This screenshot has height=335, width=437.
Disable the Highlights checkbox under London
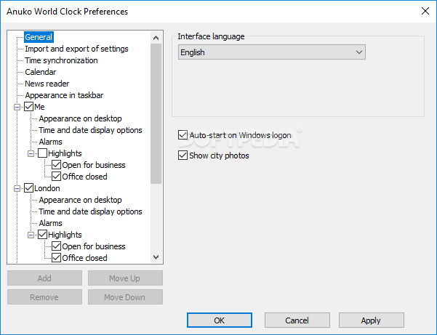click(x=42, y=235)
